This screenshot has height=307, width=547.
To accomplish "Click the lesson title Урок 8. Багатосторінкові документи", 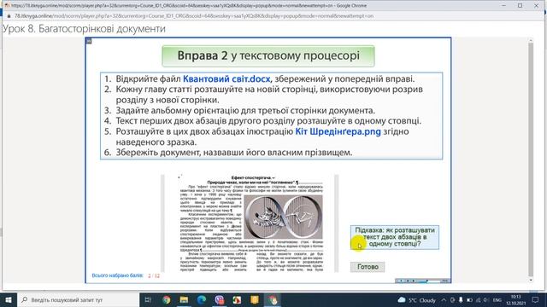I will click(84, 28).
